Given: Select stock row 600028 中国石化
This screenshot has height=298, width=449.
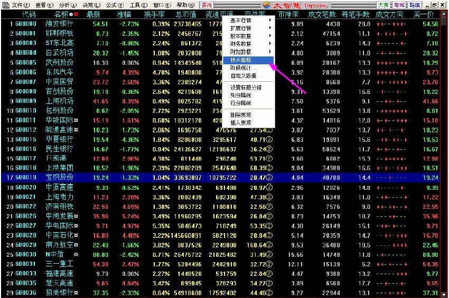Looking at the screenshot, I should 221,235.
